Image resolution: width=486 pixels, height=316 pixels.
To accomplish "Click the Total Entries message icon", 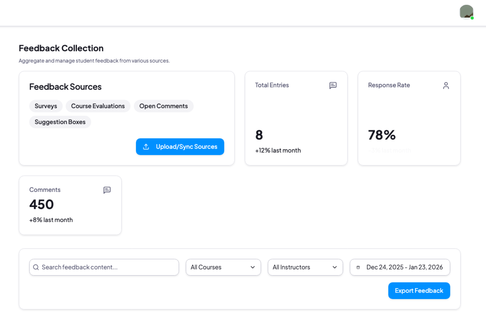I will (333, 85).
